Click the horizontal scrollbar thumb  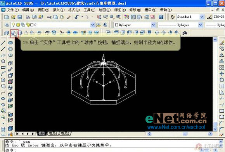point(185,133)
